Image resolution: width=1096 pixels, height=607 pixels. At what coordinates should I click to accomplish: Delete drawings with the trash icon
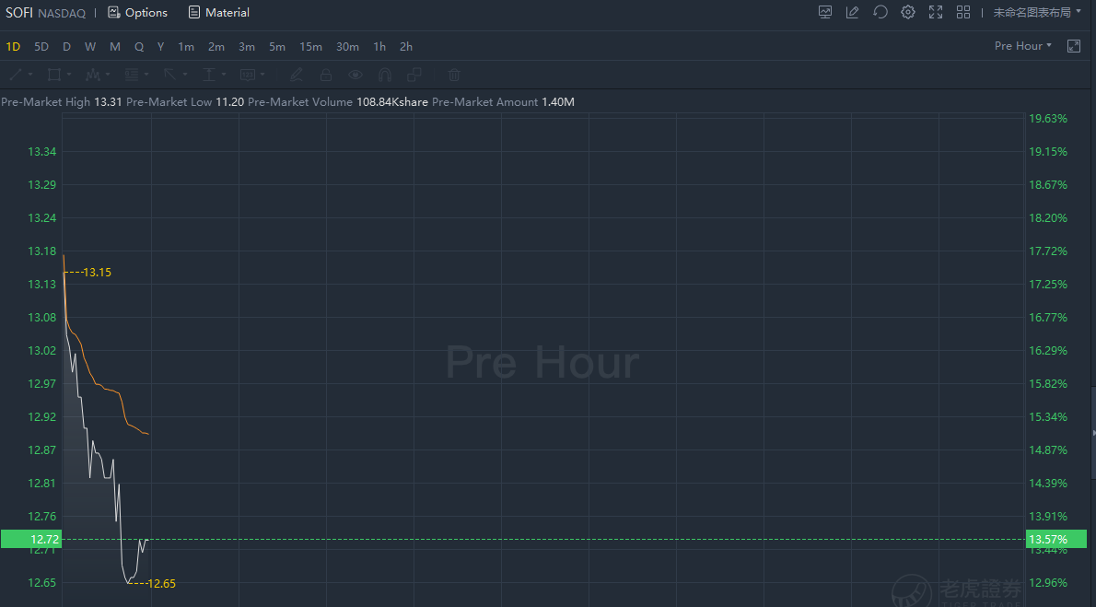pos(454,74)
